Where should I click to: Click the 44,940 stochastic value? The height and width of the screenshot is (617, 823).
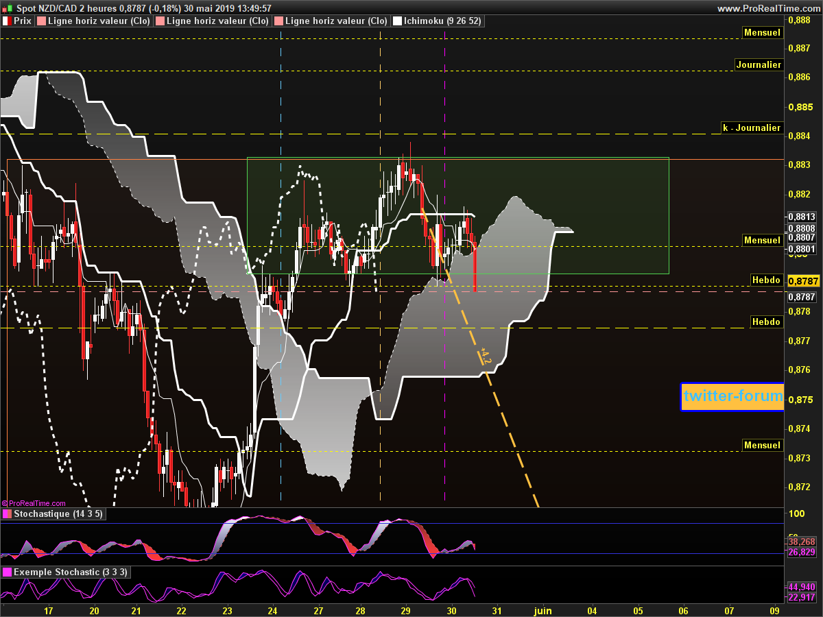[x=801, y=587]
